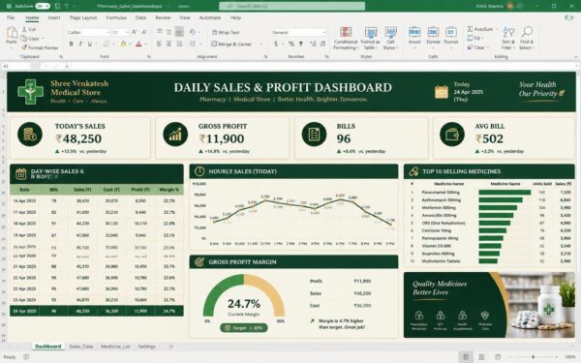Switch to the Formulas tab

[116, 17]
